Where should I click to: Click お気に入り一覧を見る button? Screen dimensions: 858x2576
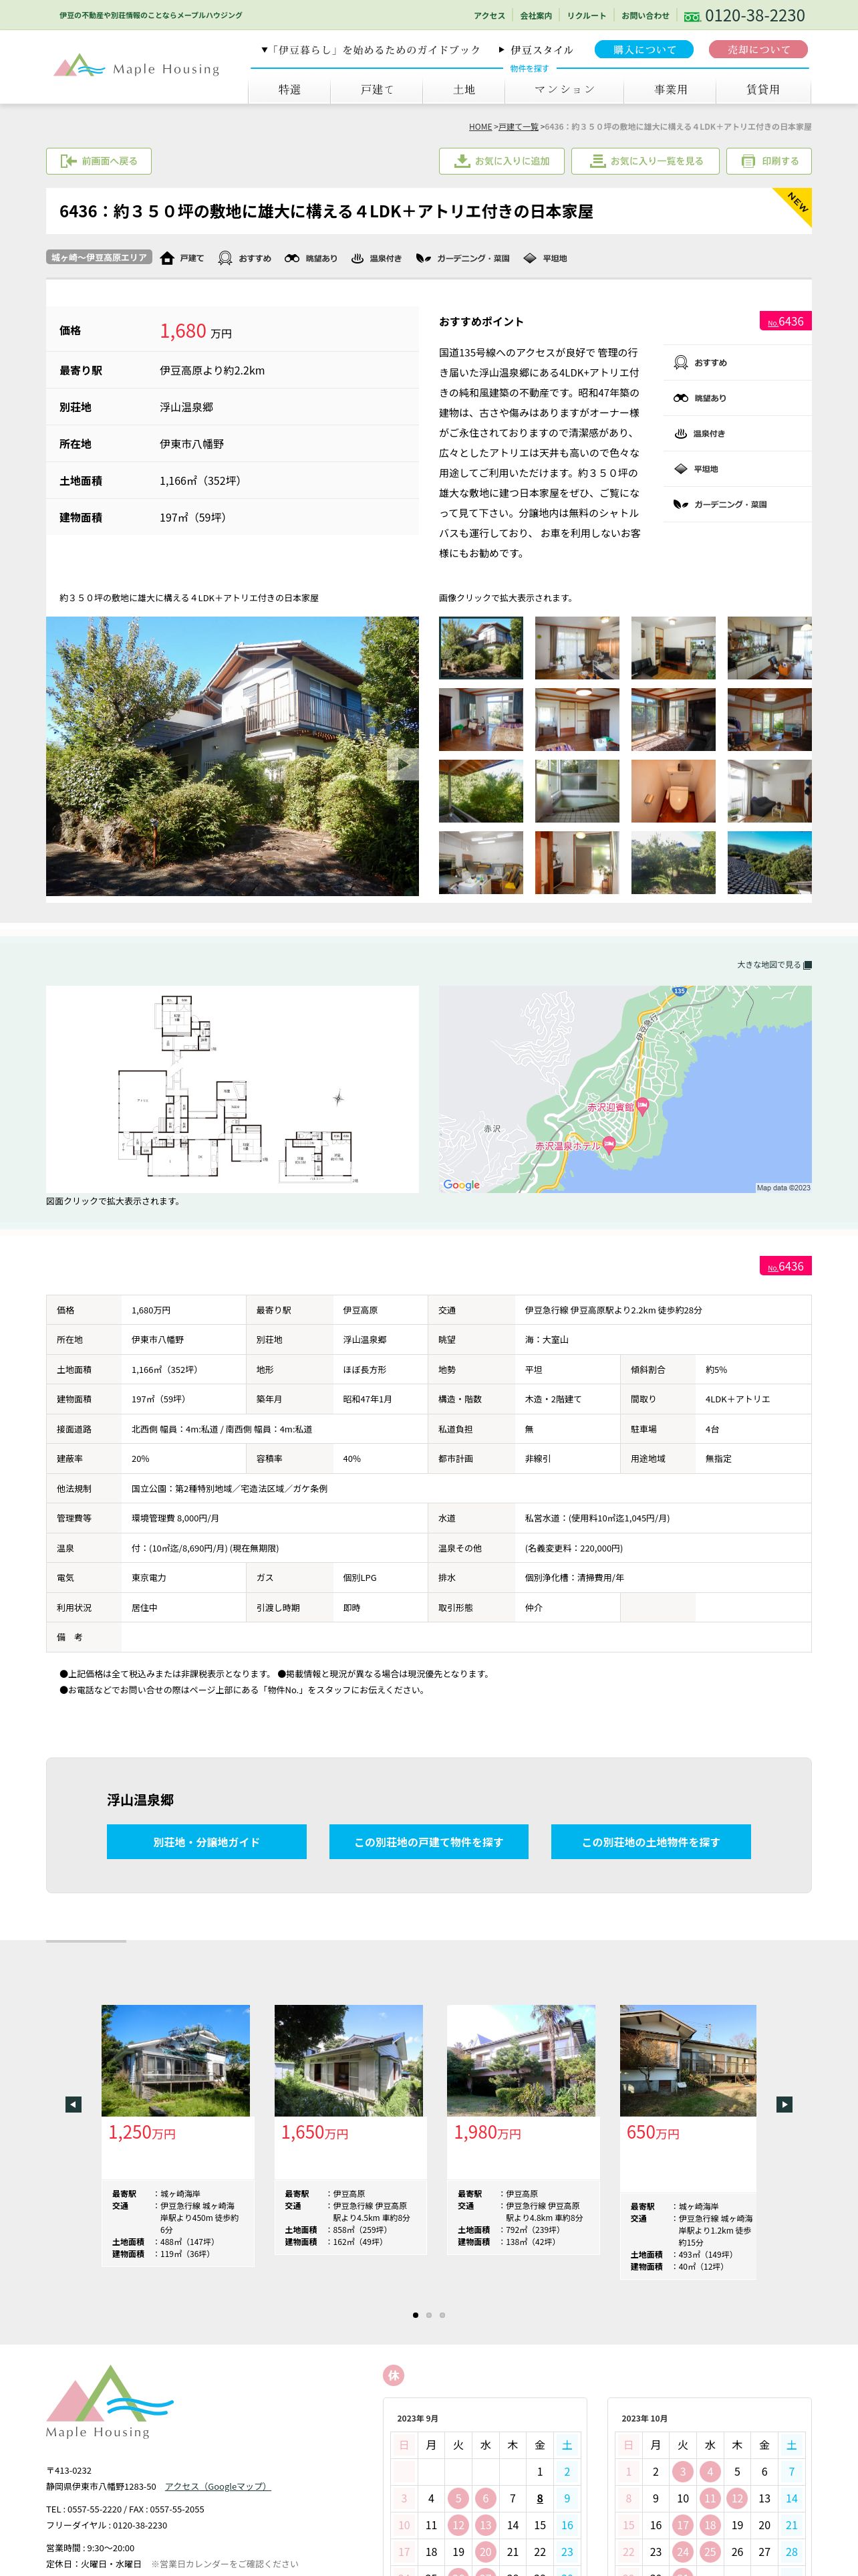point(646,161)
